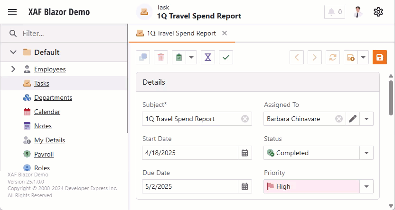Click the clone object toolbar button

coord(143,57)
